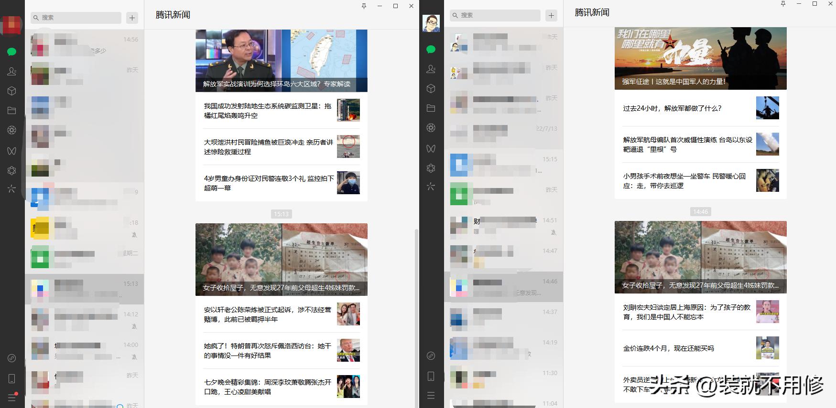The image size is (836, 408).
Task: Open banner 强军征途 这就是中国军人的力量
Action: (x=701, y=58)
